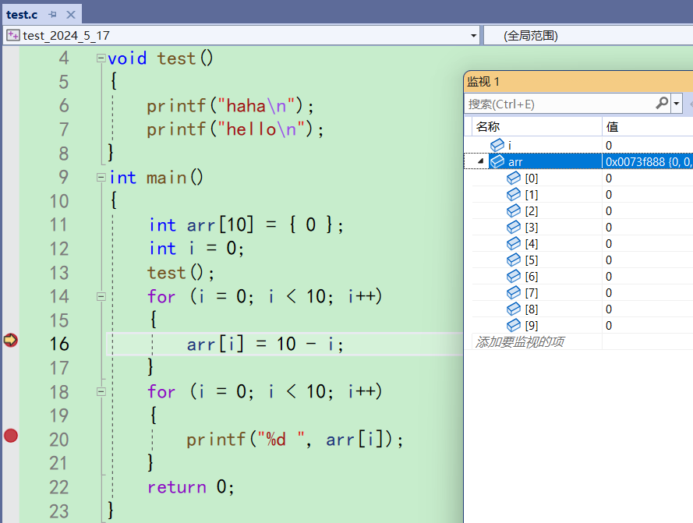Click the cube icon next to arr
This screenshot has width=693, height=523.
coord(497,161)
